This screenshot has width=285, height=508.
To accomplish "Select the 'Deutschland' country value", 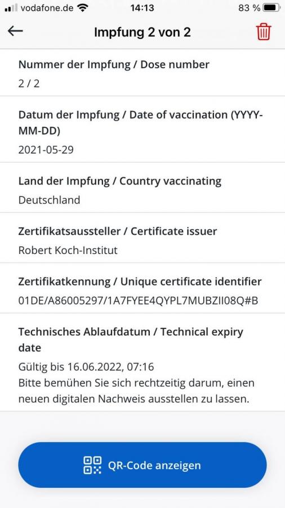I will click(x=49, y=200).
